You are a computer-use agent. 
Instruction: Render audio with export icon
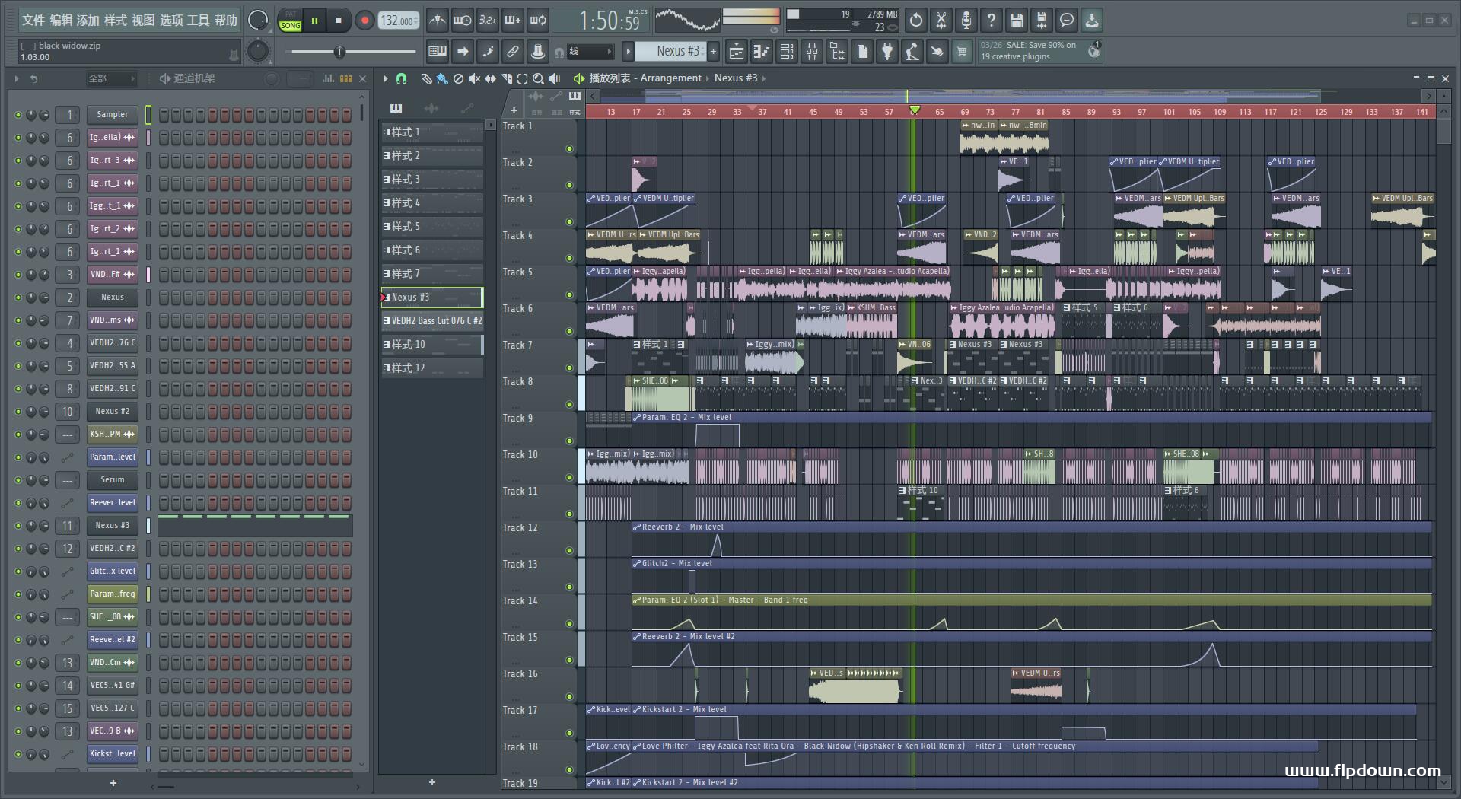(1042, 21)
